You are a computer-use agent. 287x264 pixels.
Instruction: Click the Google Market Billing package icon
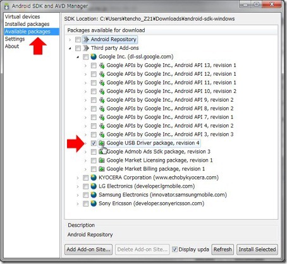(102, 169)
